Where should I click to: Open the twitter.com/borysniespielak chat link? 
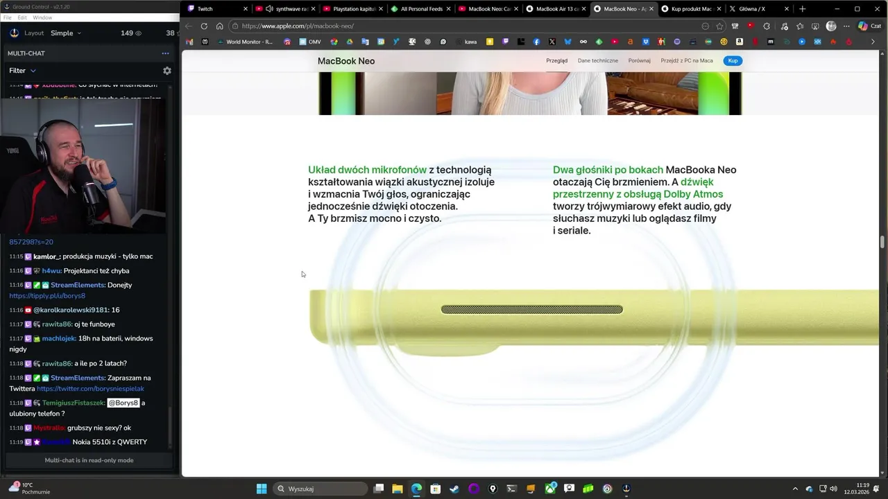click(x=90, y=389)
